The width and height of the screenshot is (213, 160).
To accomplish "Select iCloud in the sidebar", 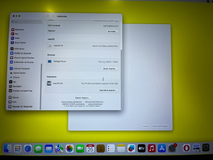I will (x=16, y=77).
